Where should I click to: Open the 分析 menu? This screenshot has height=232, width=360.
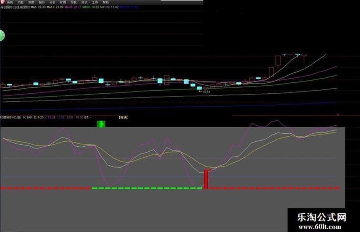pyautogui.click(x=52, y=2)
